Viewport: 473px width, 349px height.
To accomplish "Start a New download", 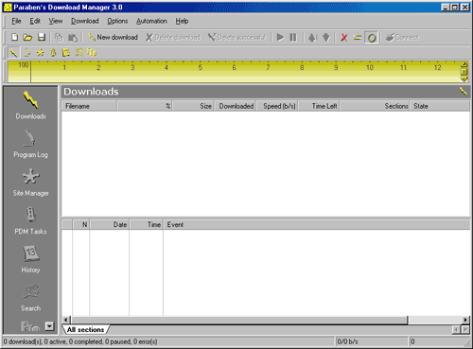I will tap(113, 37).
